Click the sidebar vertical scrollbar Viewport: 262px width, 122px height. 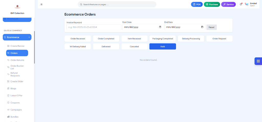[35, 47]
